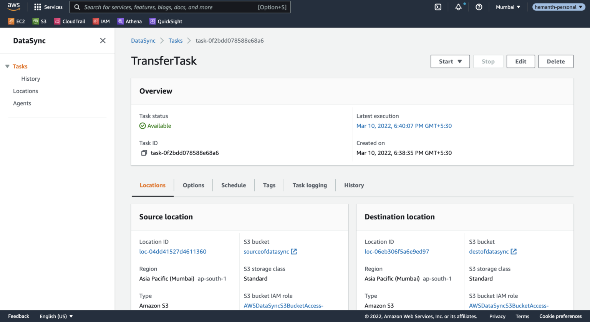590x322 pixels.
Task: Open Athena from the favorites bar
Action: pos(129,21)
